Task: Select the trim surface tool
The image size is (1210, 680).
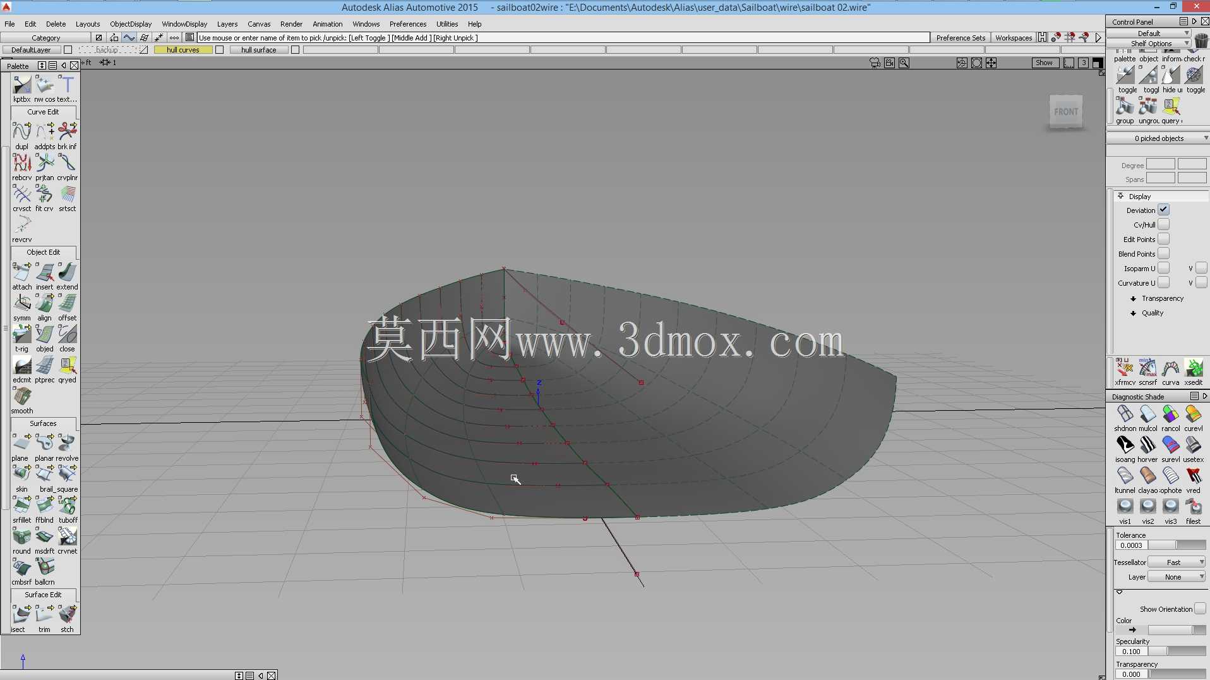Action: pos(44,615)
